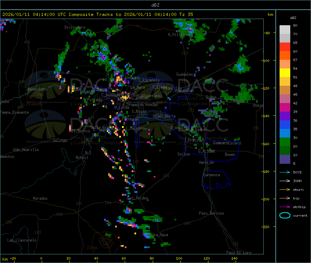Screen dimensions: 311x263
Task: Select the bright yellow dBZ color band
Action: point(285,73)
